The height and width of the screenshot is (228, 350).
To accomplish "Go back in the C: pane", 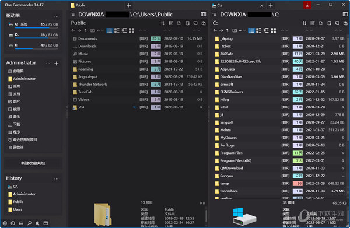I will click(215, 30).
